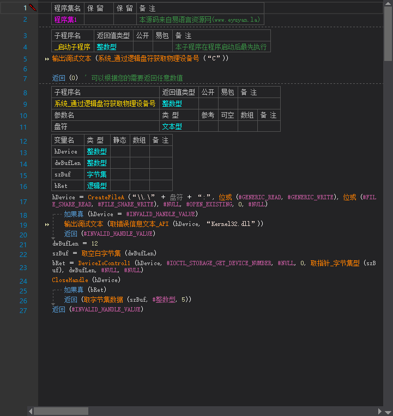Click the up arrow of vertical scrollbar
The height and width of the screenshot is (416, 393).
pyautogui.click(x=388, y=3)
